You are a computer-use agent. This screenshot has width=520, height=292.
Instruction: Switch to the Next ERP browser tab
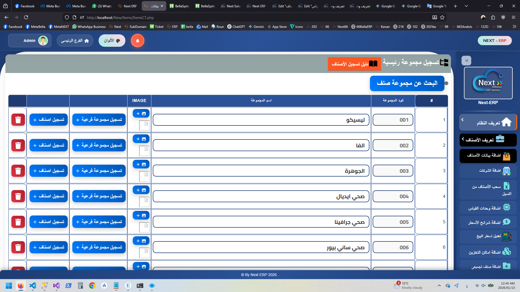pos(127,6)
